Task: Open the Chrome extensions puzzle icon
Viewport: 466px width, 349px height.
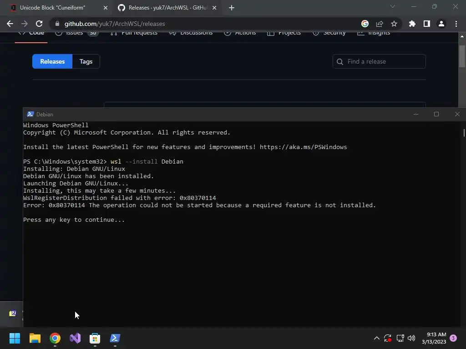Action: click(412, 24)
